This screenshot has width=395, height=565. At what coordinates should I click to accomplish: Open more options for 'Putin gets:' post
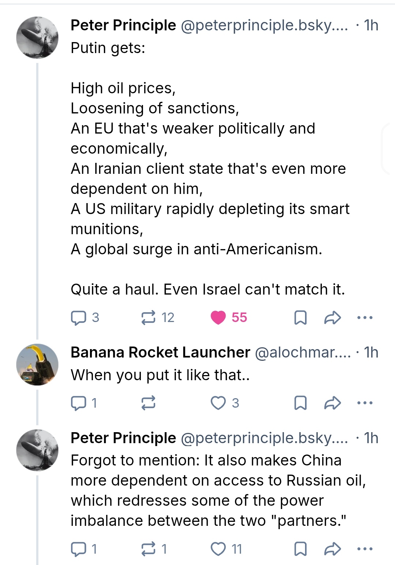click(x=365, y=318)
